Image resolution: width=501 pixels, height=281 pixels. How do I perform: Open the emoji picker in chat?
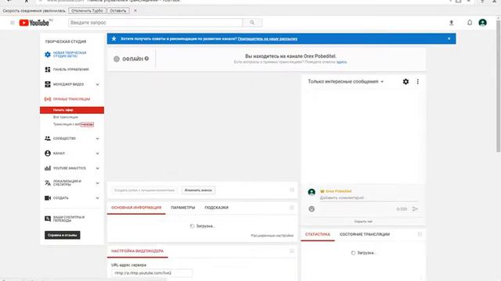coord(312,208)
